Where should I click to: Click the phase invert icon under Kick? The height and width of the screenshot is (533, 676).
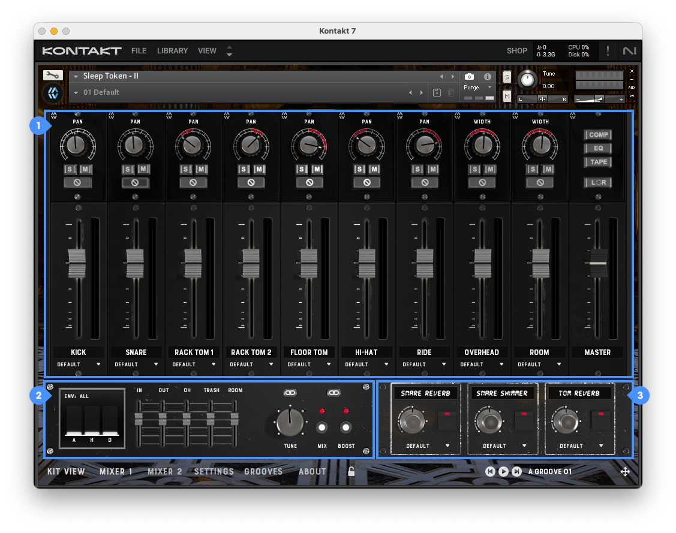point(77,182)
